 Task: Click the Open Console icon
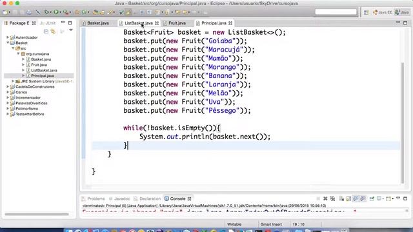tap(389, 198)
